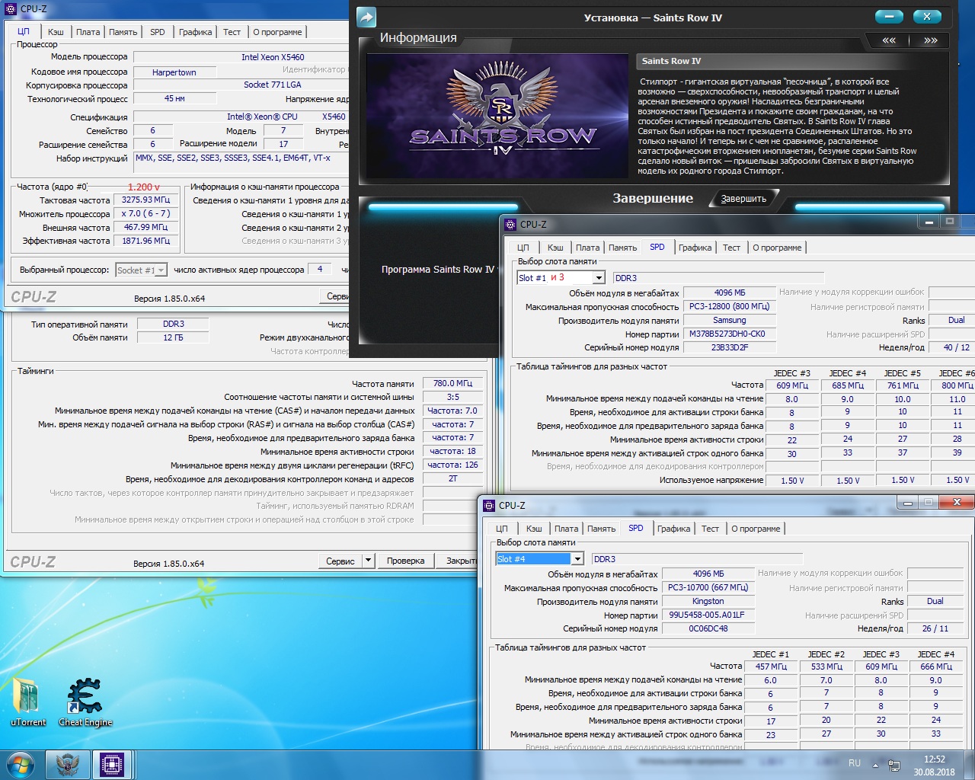Click the max bandwidth value PC3-10700 (667 МГц)
975x780 pixels.
708,588
